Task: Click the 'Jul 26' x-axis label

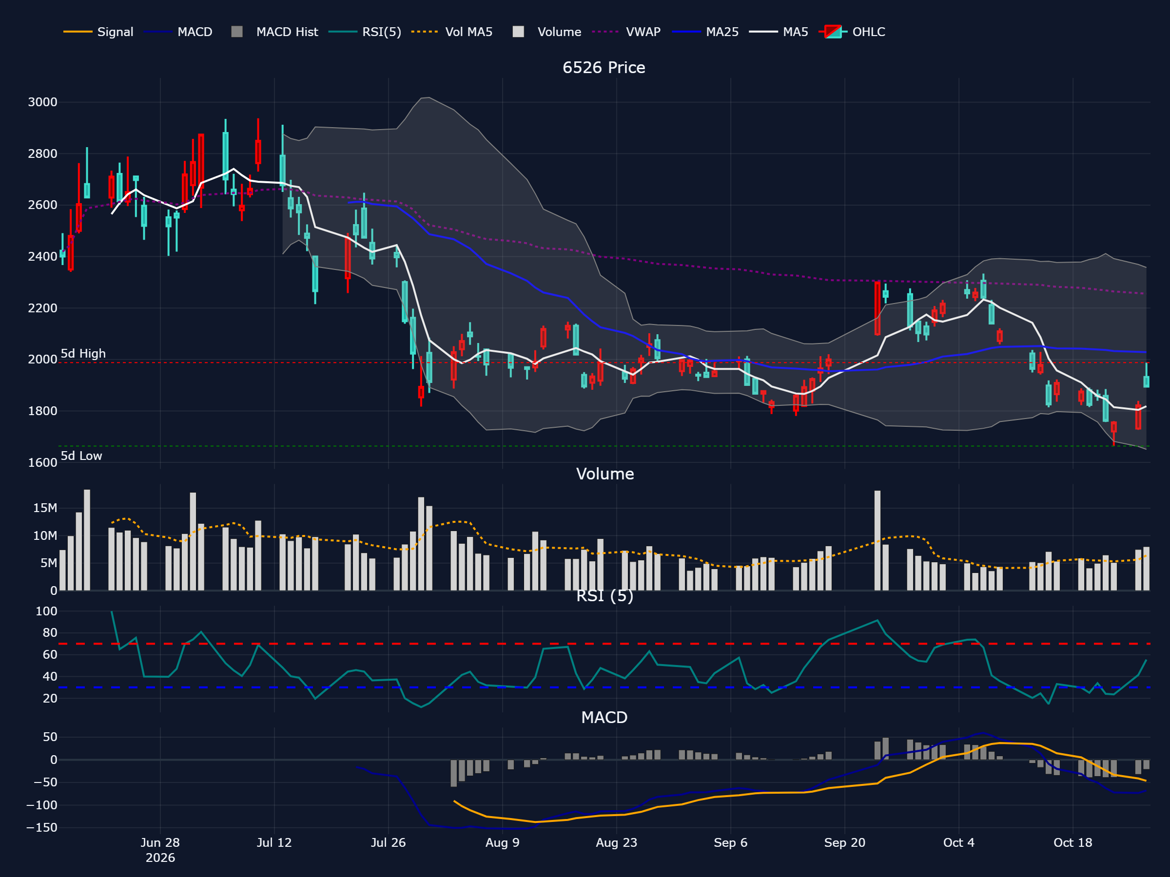Action: click(x=388, y=842)
